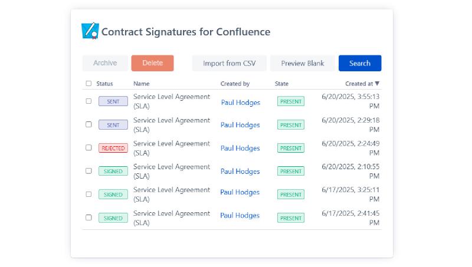Screen dimensions: 472x267
Task: Select the REJECTED contract row checkbox
Action: 88,147
